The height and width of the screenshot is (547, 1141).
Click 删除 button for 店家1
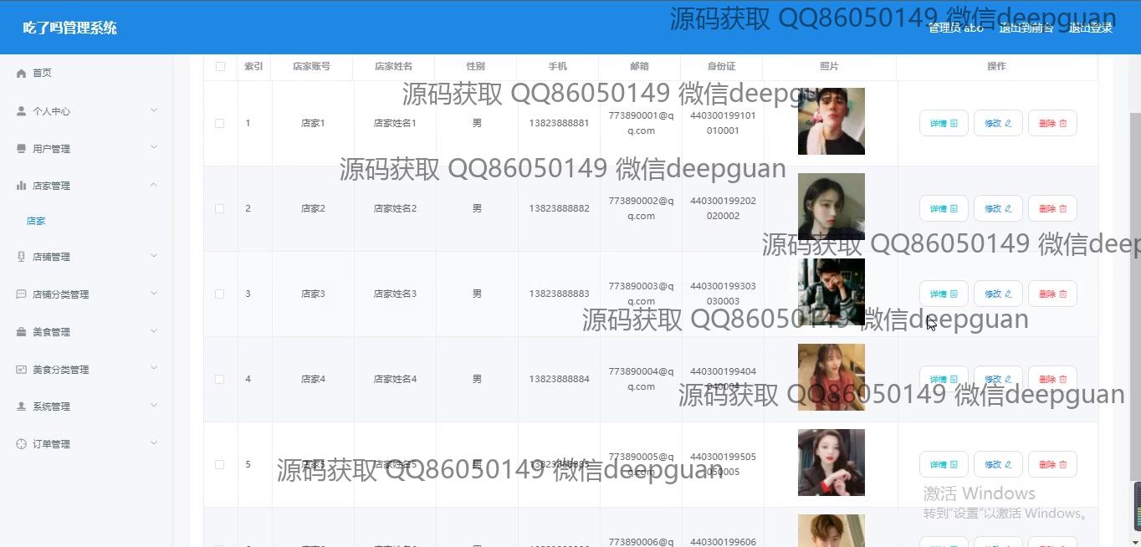tap(1052, 123)
